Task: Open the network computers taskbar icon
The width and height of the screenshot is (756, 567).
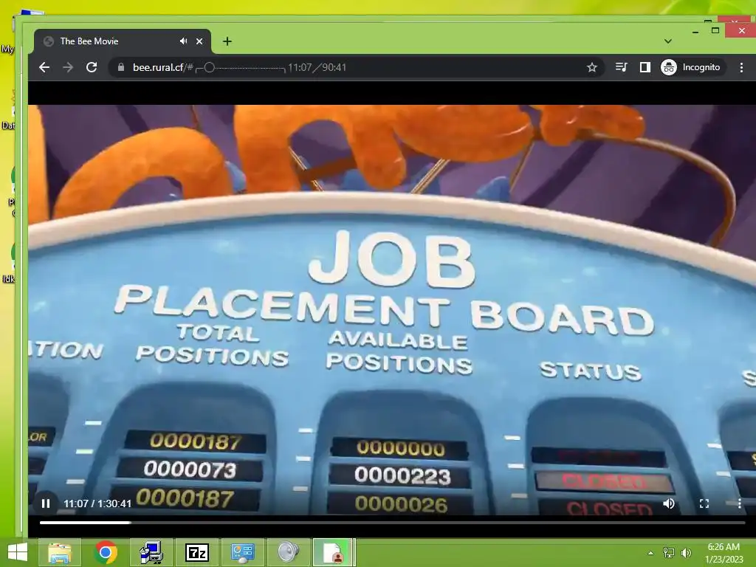Action: pyautogui.click(x=151, y=552)
